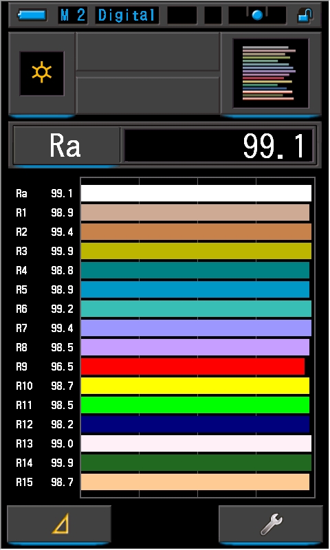Tap the sun ambient light mode icon

coord(42,73)
